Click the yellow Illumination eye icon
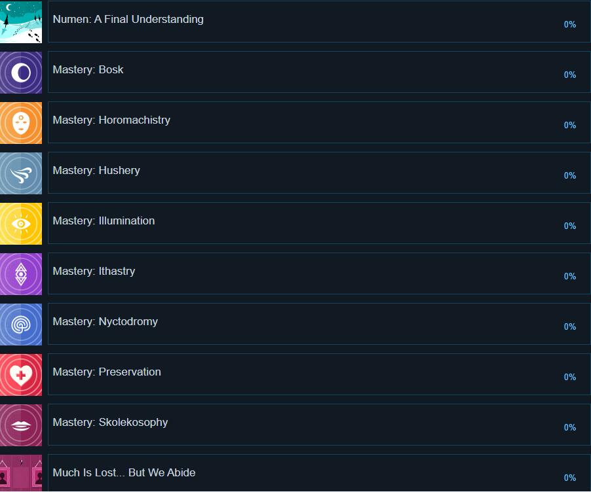The width and height of the screenshot is (591, 492). (21, 224)
